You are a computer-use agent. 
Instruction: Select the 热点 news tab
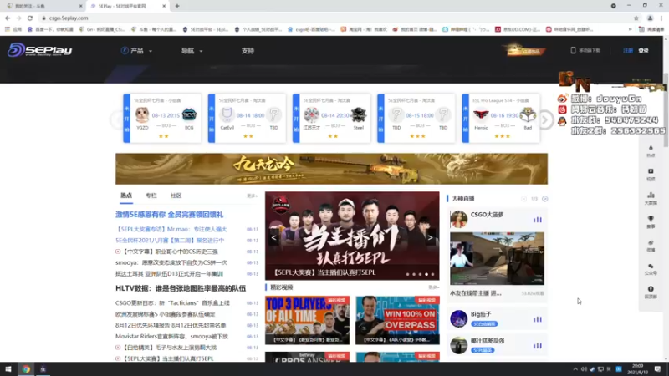[126, 196]
